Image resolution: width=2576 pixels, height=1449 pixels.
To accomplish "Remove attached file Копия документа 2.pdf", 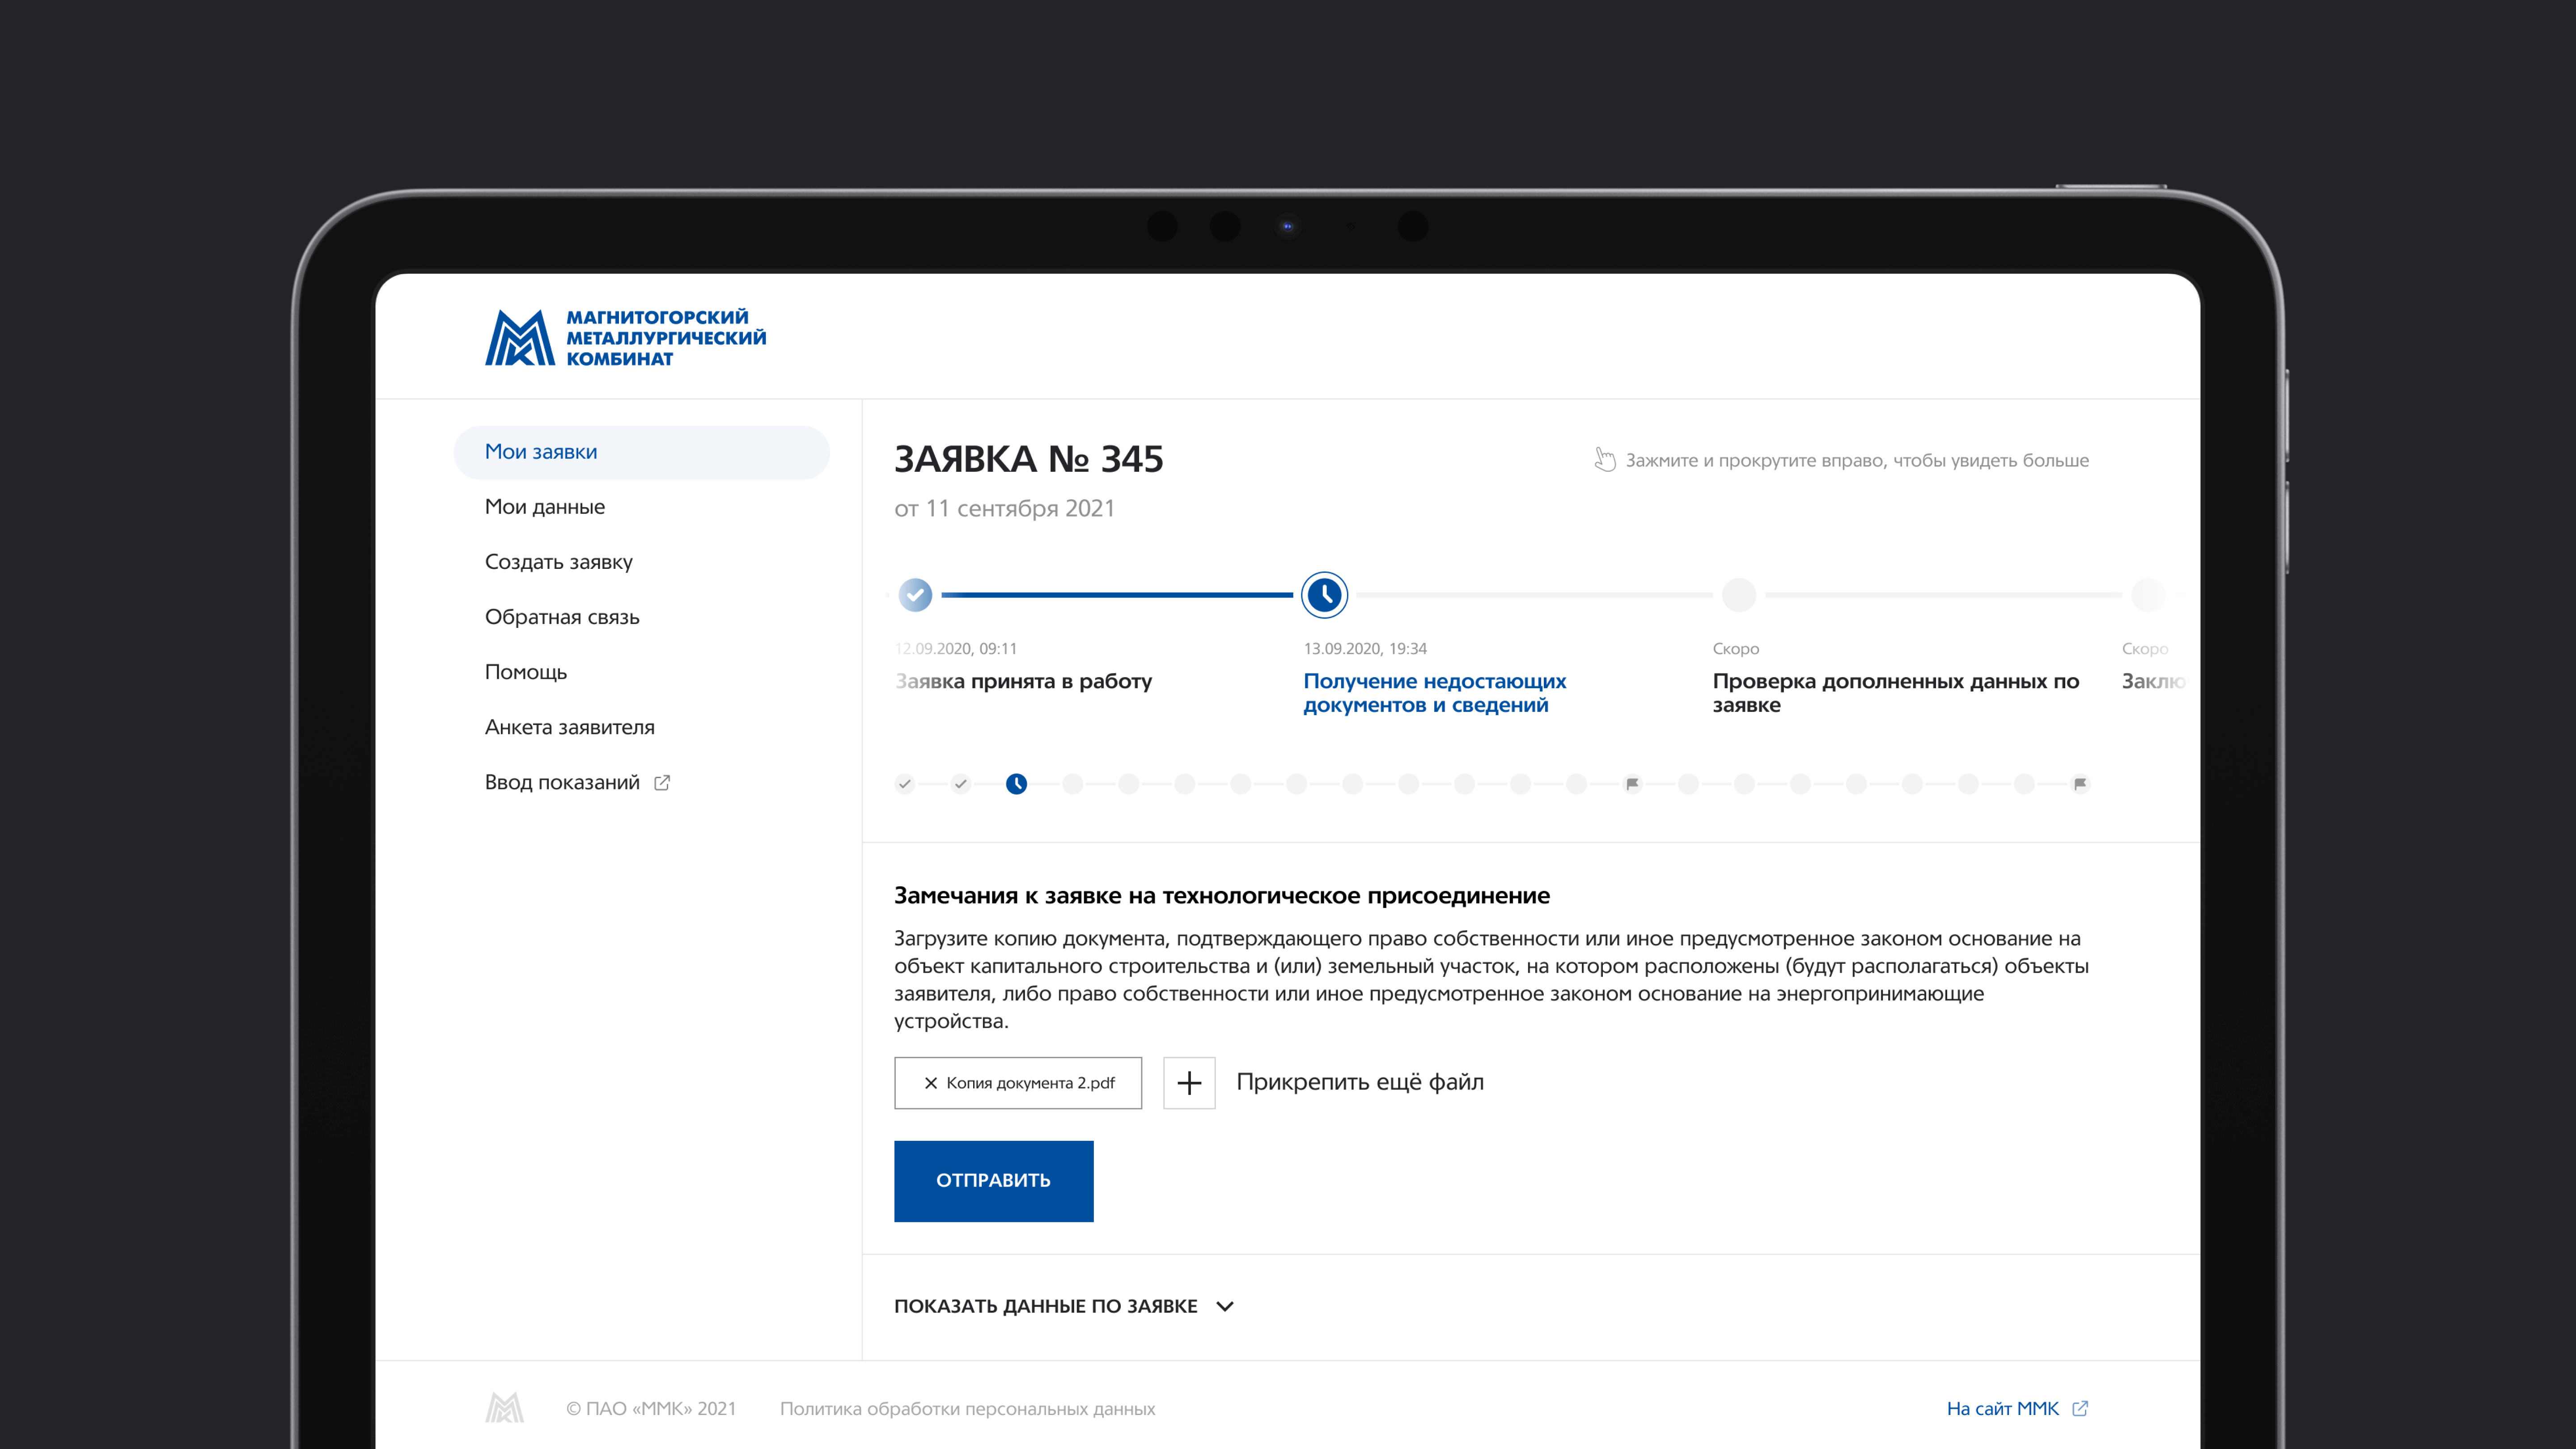I will click(x=930, y=1083).
